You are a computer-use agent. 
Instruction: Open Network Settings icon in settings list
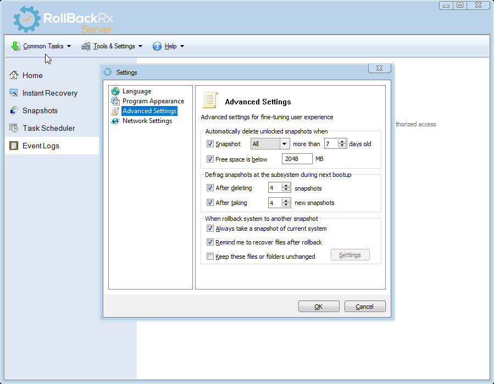tap(115, 121)
